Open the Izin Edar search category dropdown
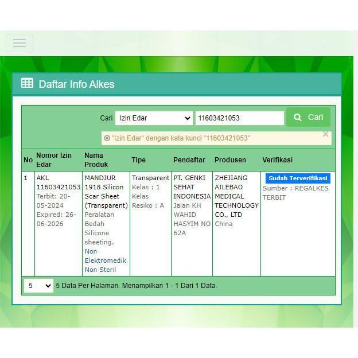The image size is (358, 358). click(x=154, y=118)
